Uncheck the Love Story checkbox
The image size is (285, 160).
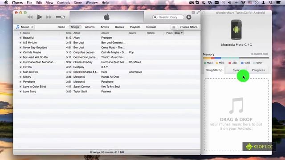(x=20, y=92)
